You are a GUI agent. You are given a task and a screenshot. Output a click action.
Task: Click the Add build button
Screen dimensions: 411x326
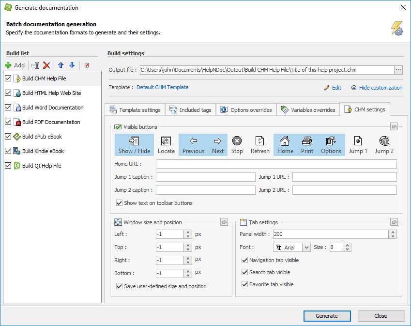[15, 65]
